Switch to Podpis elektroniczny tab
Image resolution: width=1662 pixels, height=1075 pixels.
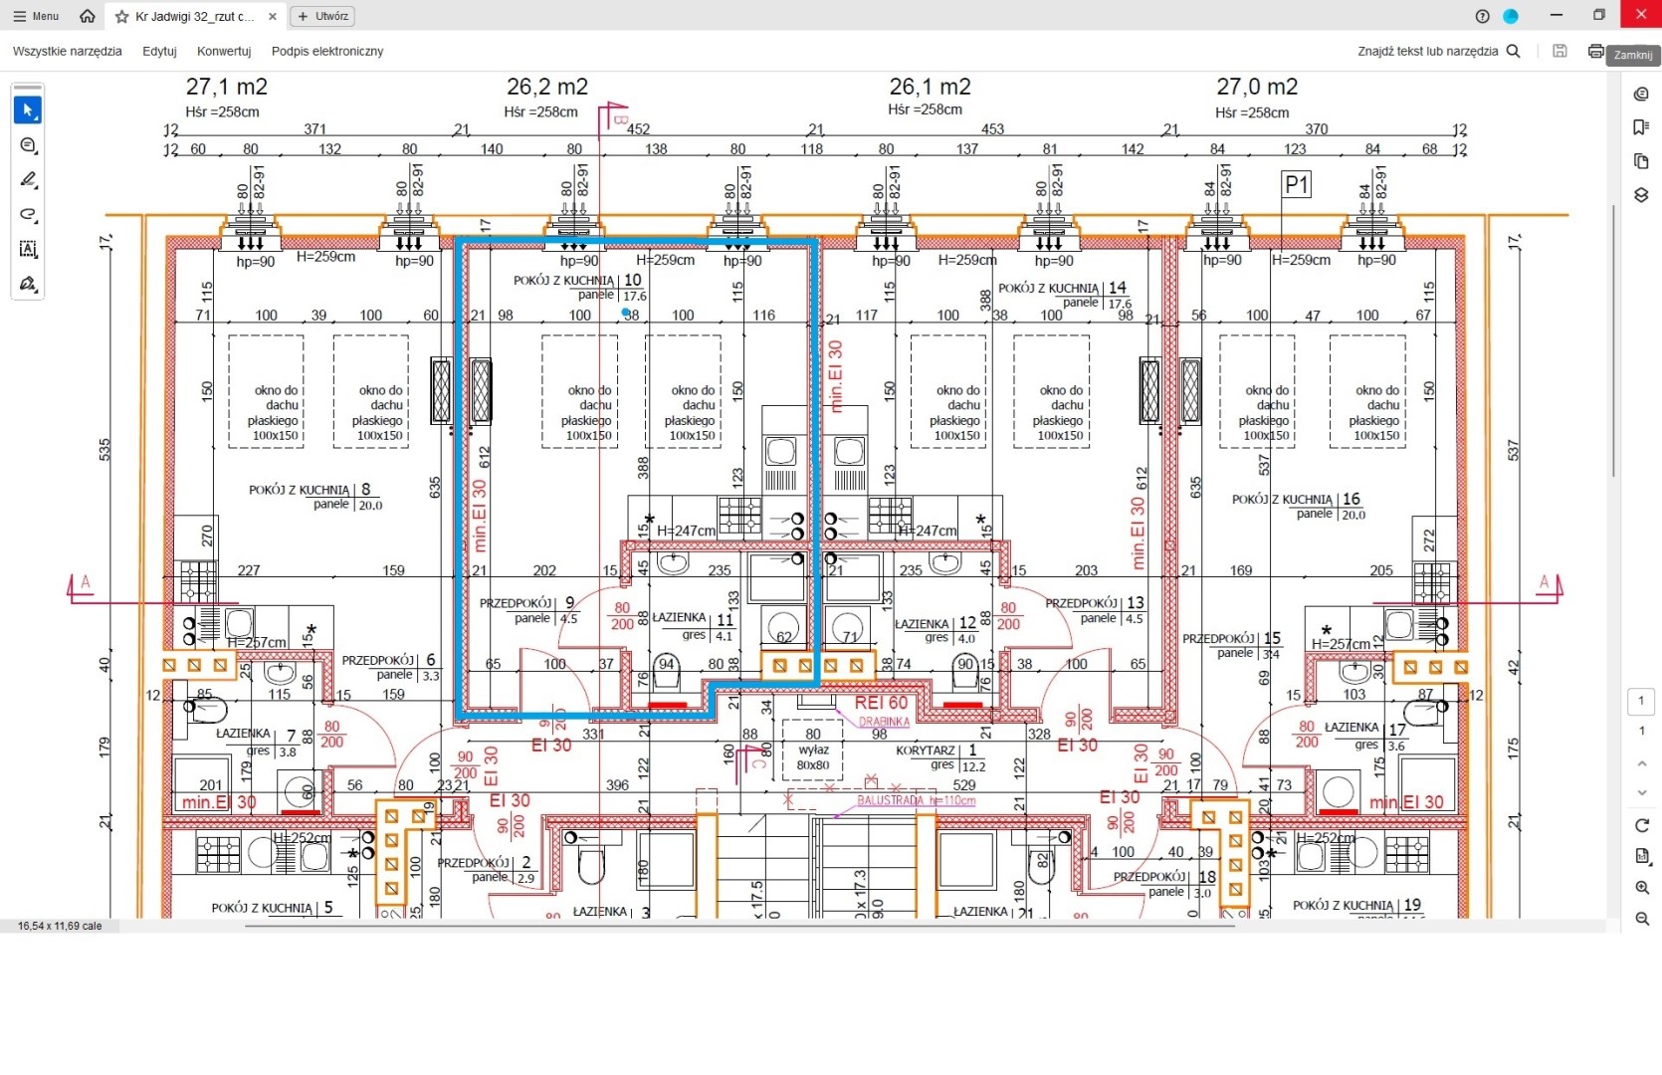coord(326,51)
